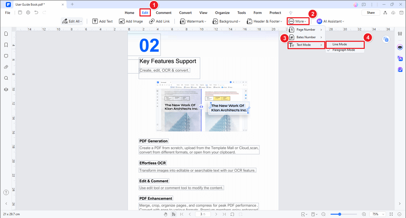Open the attachments paperclip panel
This screenshot has height=218, width=406.
pos(6,67)
